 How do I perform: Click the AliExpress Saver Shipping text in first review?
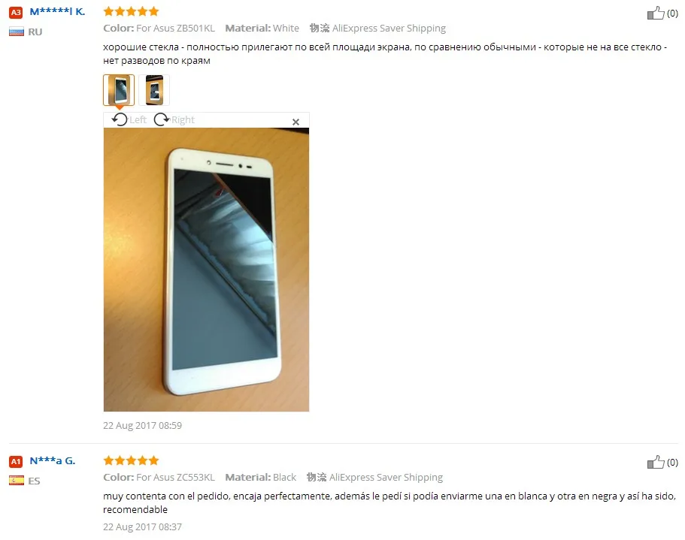click(x=389, y=29)
